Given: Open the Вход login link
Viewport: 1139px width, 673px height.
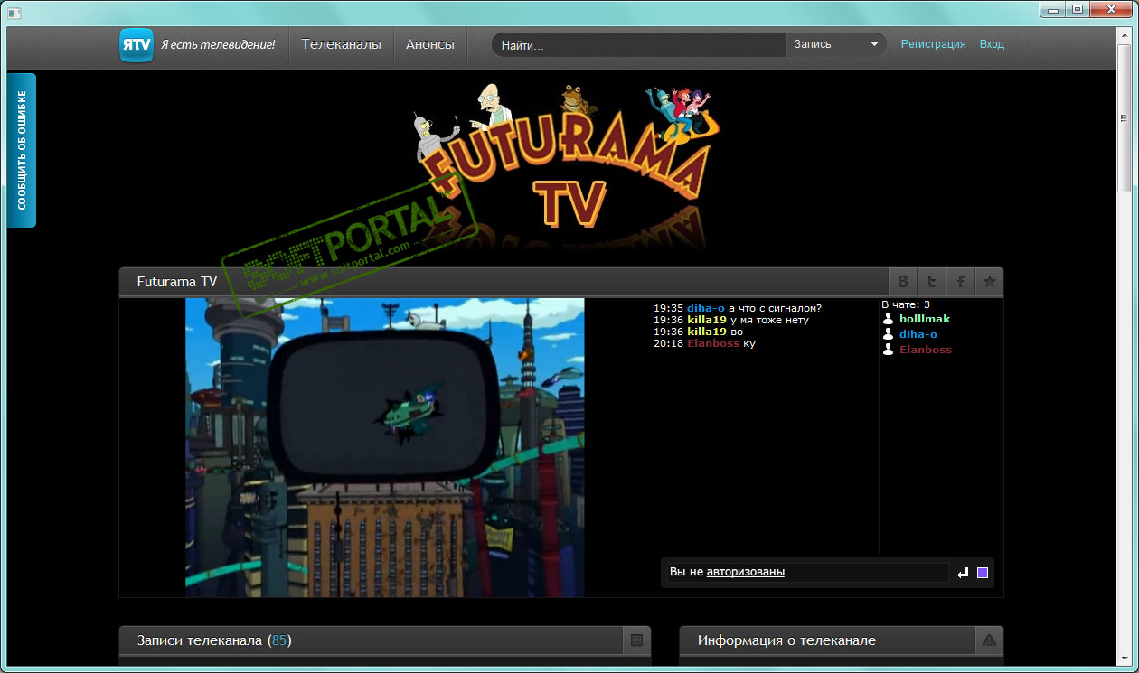Looking at the screenshot, I should (992, 44).
